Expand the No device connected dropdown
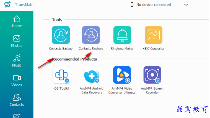The image size is (210, 118). (x=186, y=5)
